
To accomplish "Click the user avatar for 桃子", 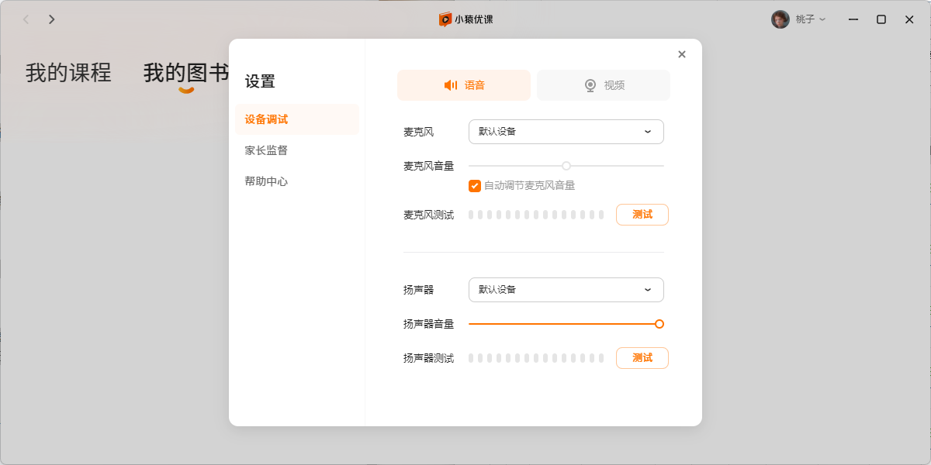I will point(780,19).
